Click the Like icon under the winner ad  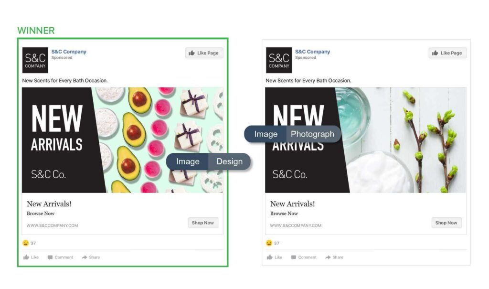pos(26,257)
